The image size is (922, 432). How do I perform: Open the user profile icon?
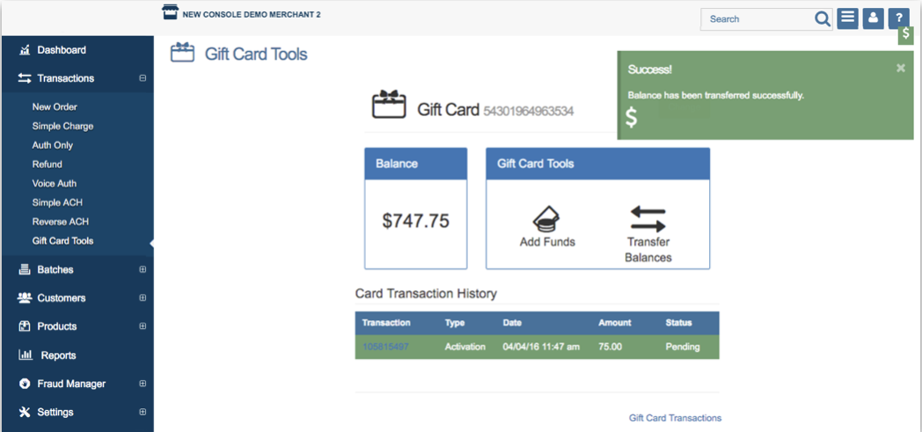[873, 18]
